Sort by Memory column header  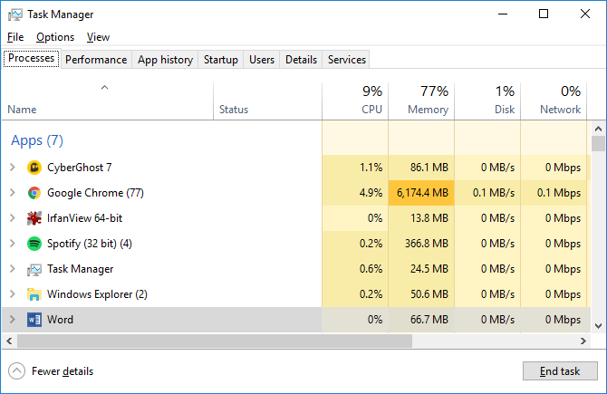point(421,101)
